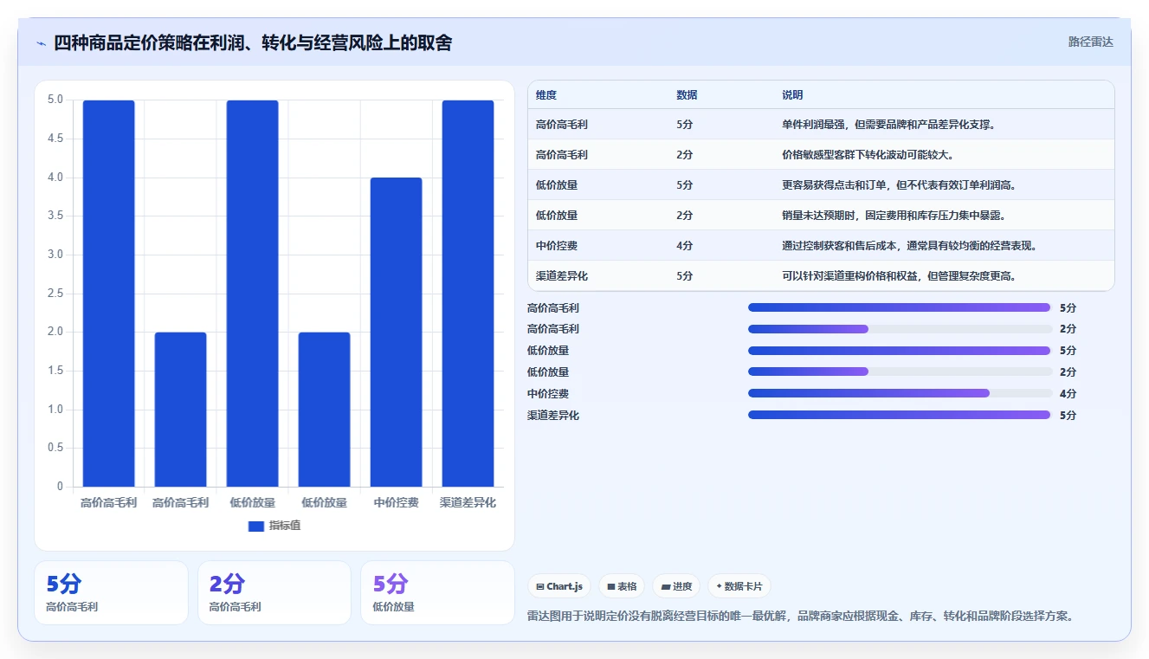The image size is (1149, 659).
Task: Click the 说明 column header
Action: tap(792, 95)
